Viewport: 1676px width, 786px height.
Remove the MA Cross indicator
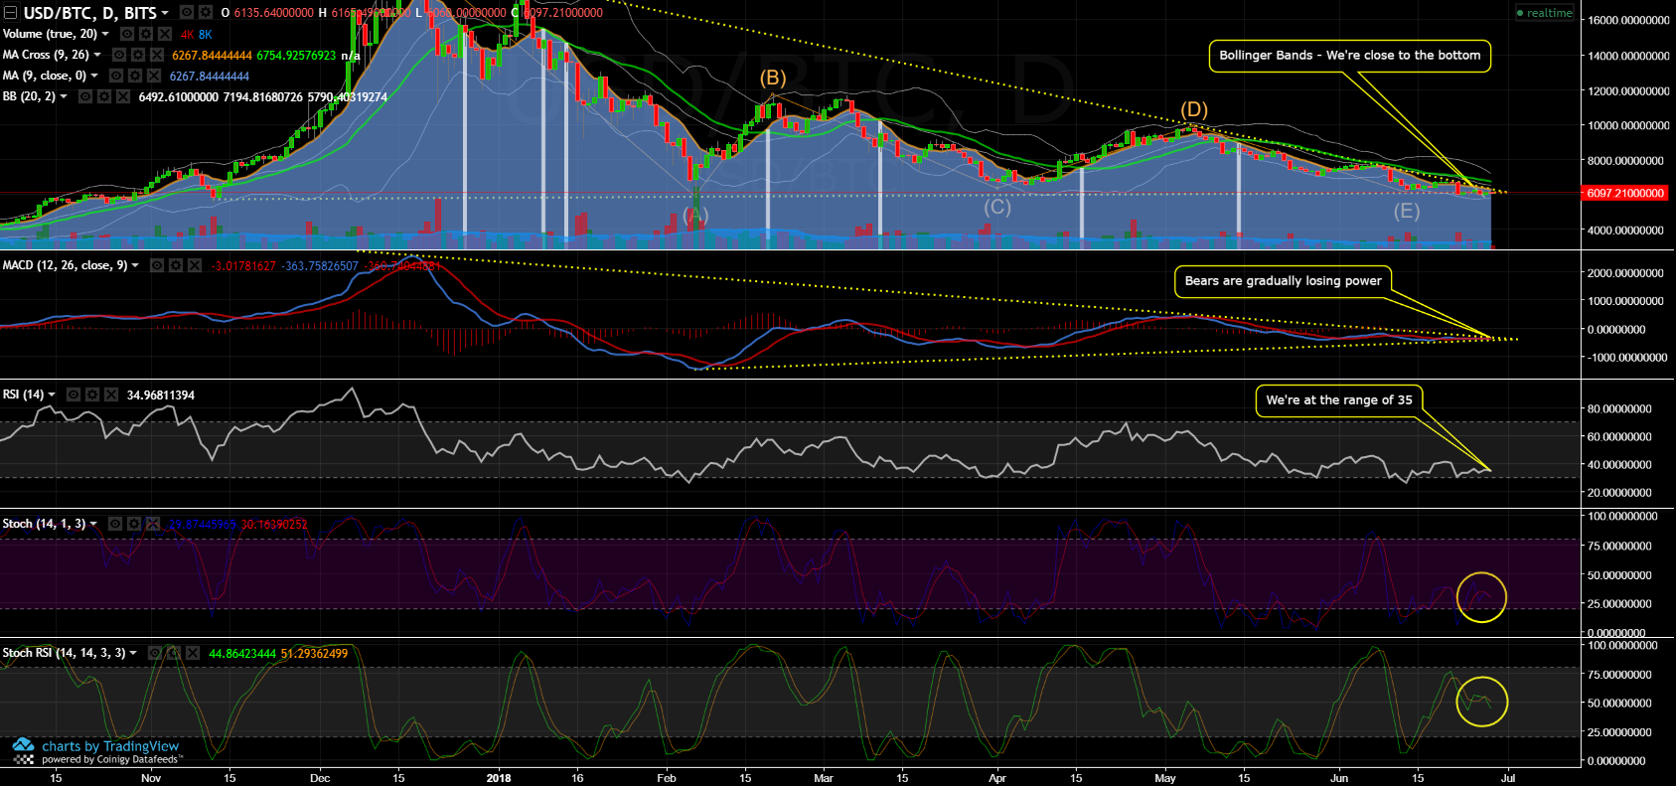tap(157, 55)
